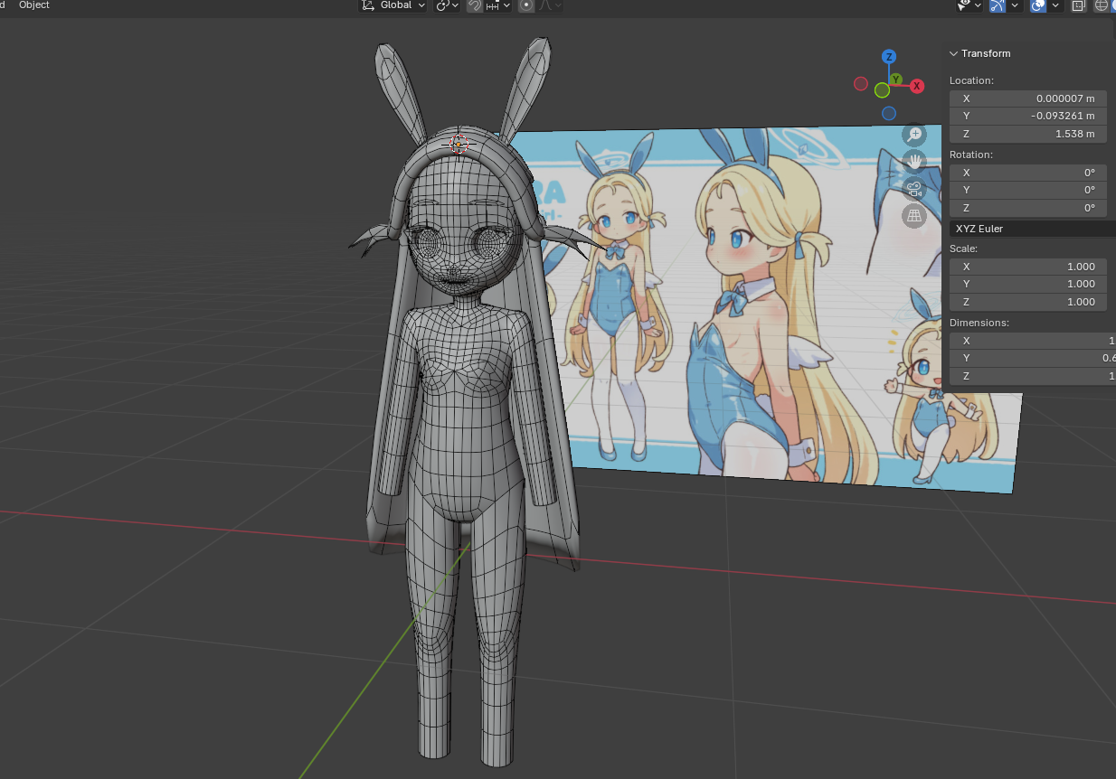Toggle the camera view button

[914, 189]
